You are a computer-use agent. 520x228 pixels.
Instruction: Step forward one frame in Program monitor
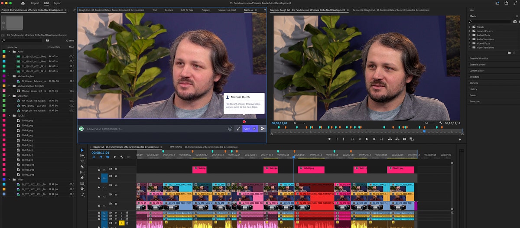[374, 139]
